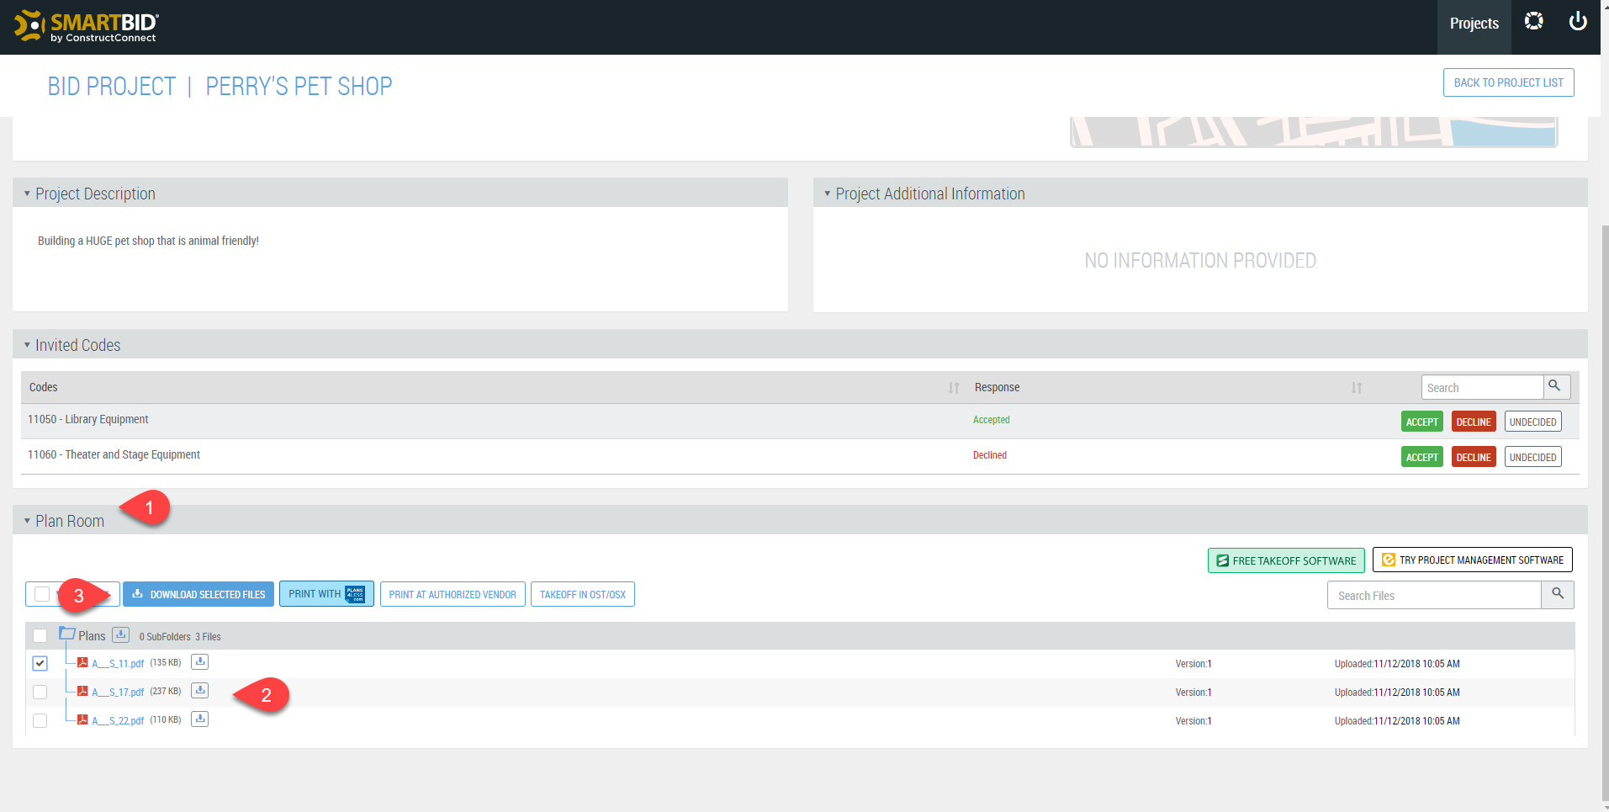Viewport: 1609px width, 812px height.
Task: Decline code 11050 Library Equipment
Action: point(1474,422)
